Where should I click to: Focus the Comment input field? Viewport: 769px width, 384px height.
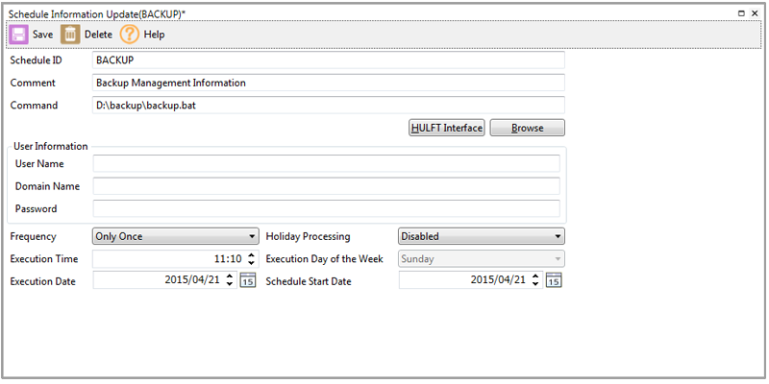point(328,84)
